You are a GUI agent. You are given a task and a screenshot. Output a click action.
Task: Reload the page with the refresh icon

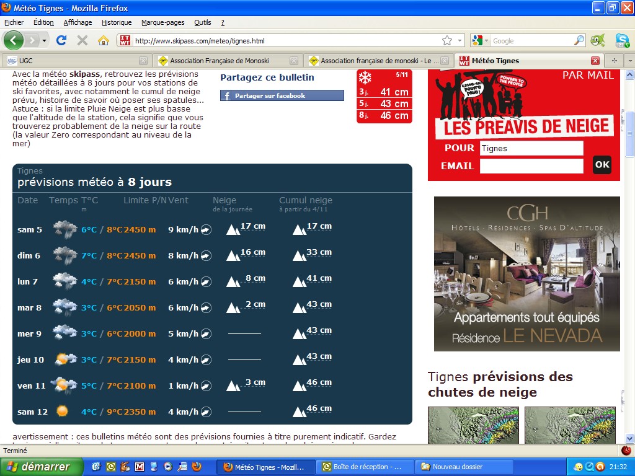(61, 40)
